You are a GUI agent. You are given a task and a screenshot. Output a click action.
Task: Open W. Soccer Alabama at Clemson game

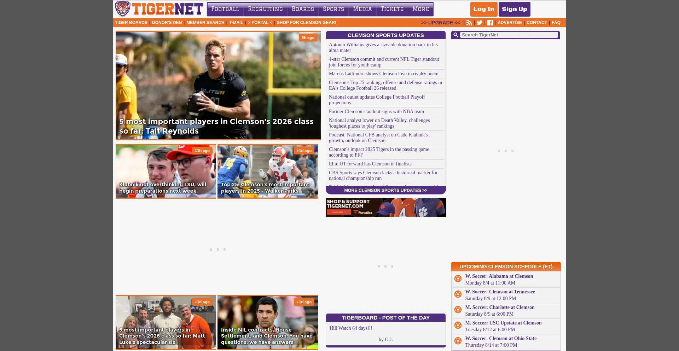[x=499, y=276]
